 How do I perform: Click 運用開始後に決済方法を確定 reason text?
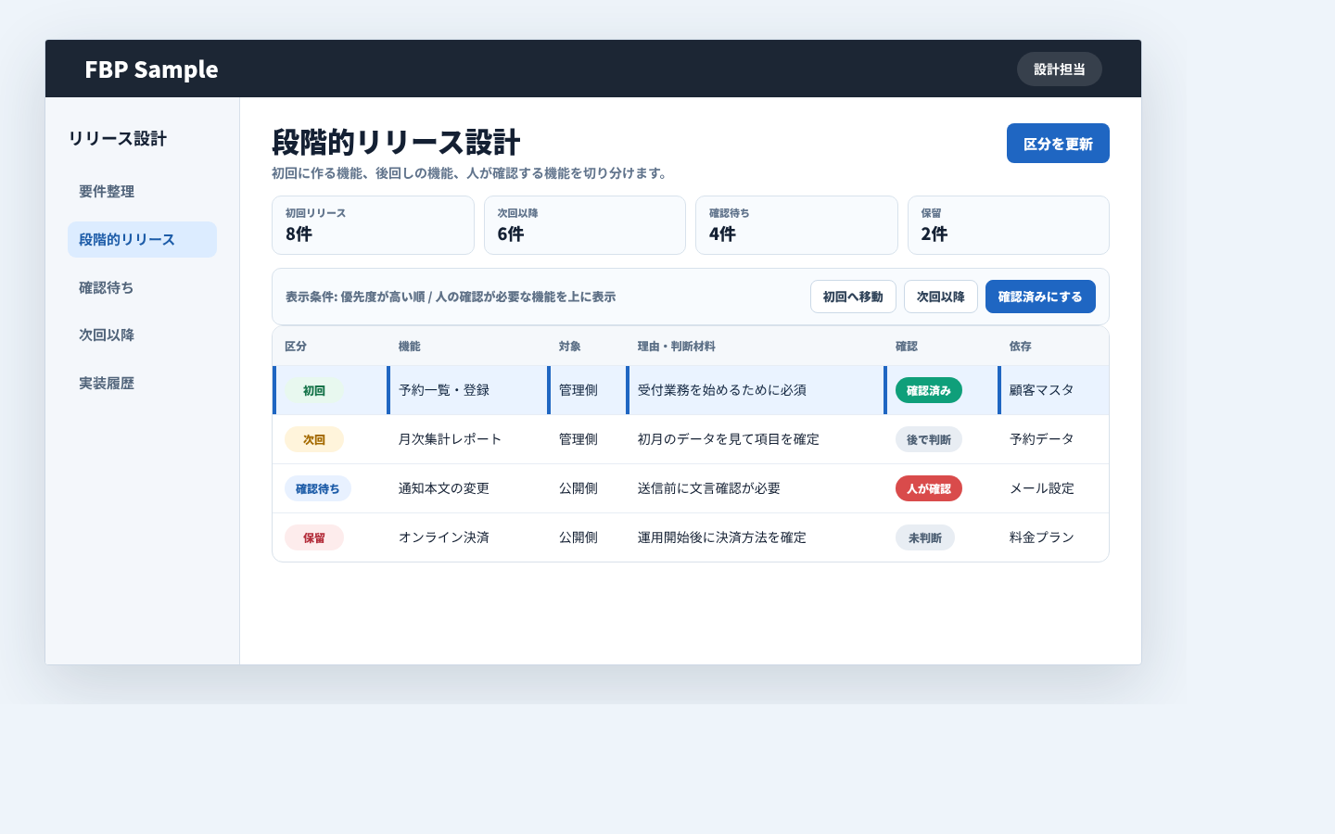pyautogui.click(x=722, y=537)
